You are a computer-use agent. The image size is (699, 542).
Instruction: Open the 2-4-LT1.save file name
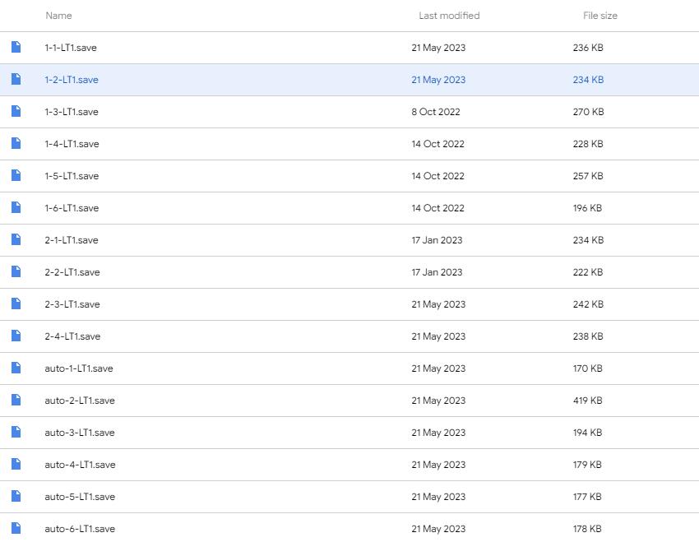(72, 336)
